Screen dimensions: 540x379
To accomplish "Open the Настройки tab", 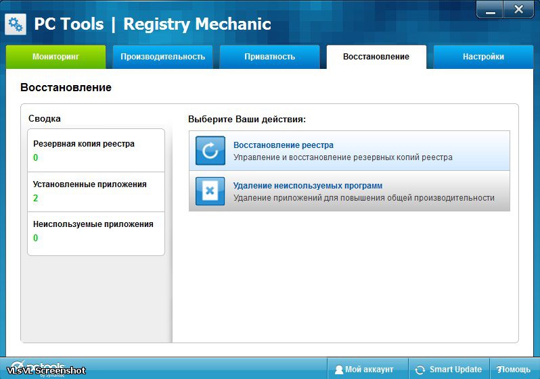I will point(483,57).
